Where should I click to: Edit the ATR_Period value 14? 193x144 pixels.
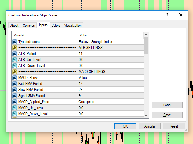(x=110, y=54)
